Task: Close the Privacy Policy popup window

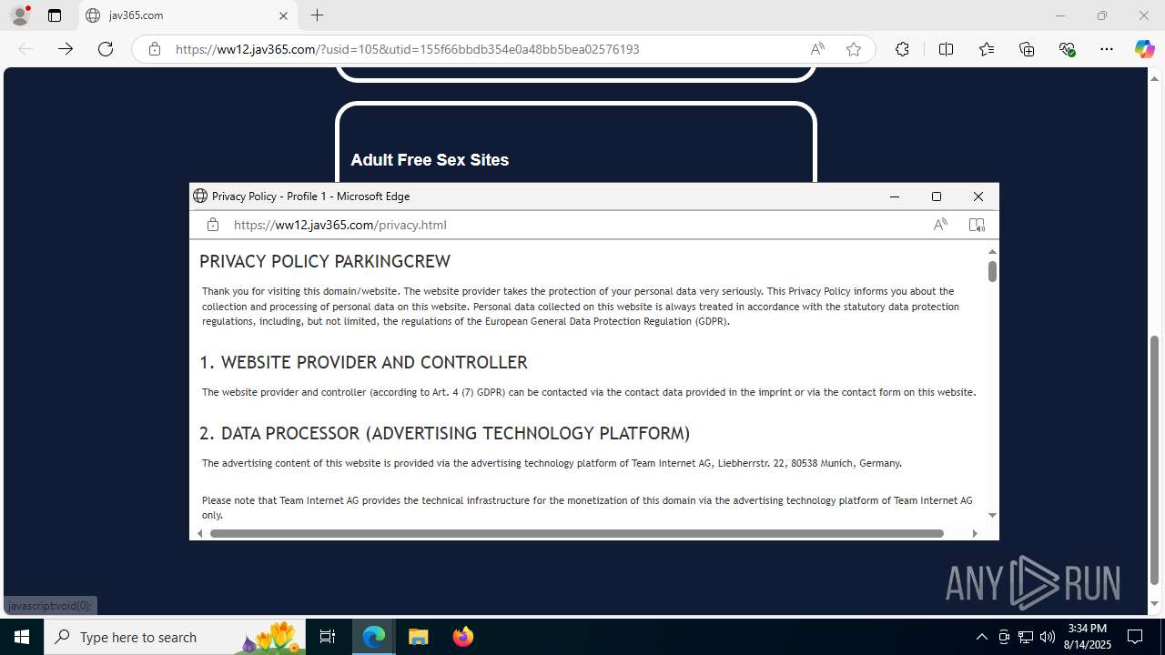Action: 978,196
